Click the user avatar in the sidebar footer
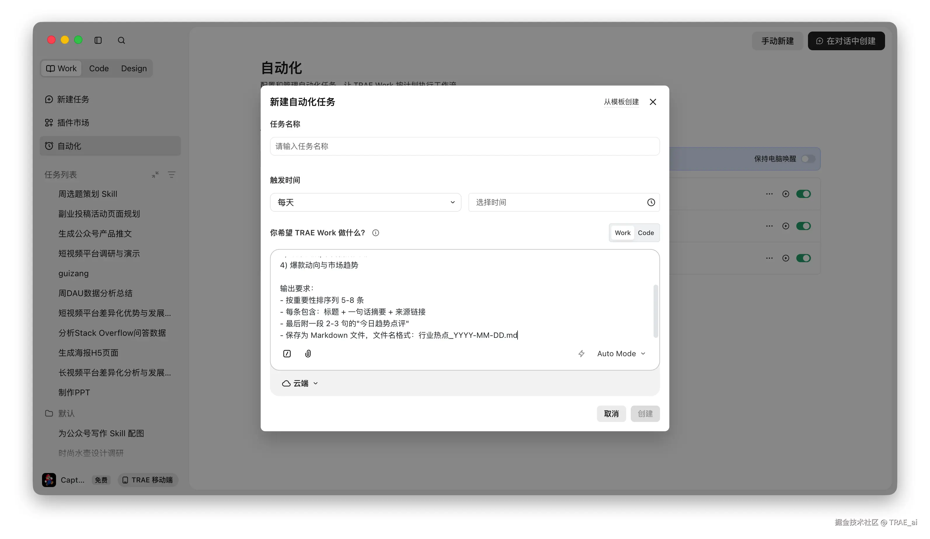The image size is (930, 539). pyautogui.click(x=49, y=480)
